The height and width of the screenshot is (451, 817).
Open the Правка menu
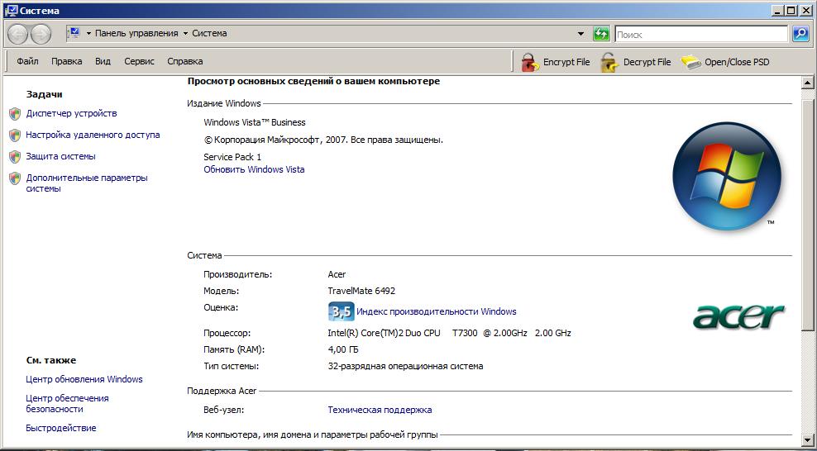coord(67,61)
